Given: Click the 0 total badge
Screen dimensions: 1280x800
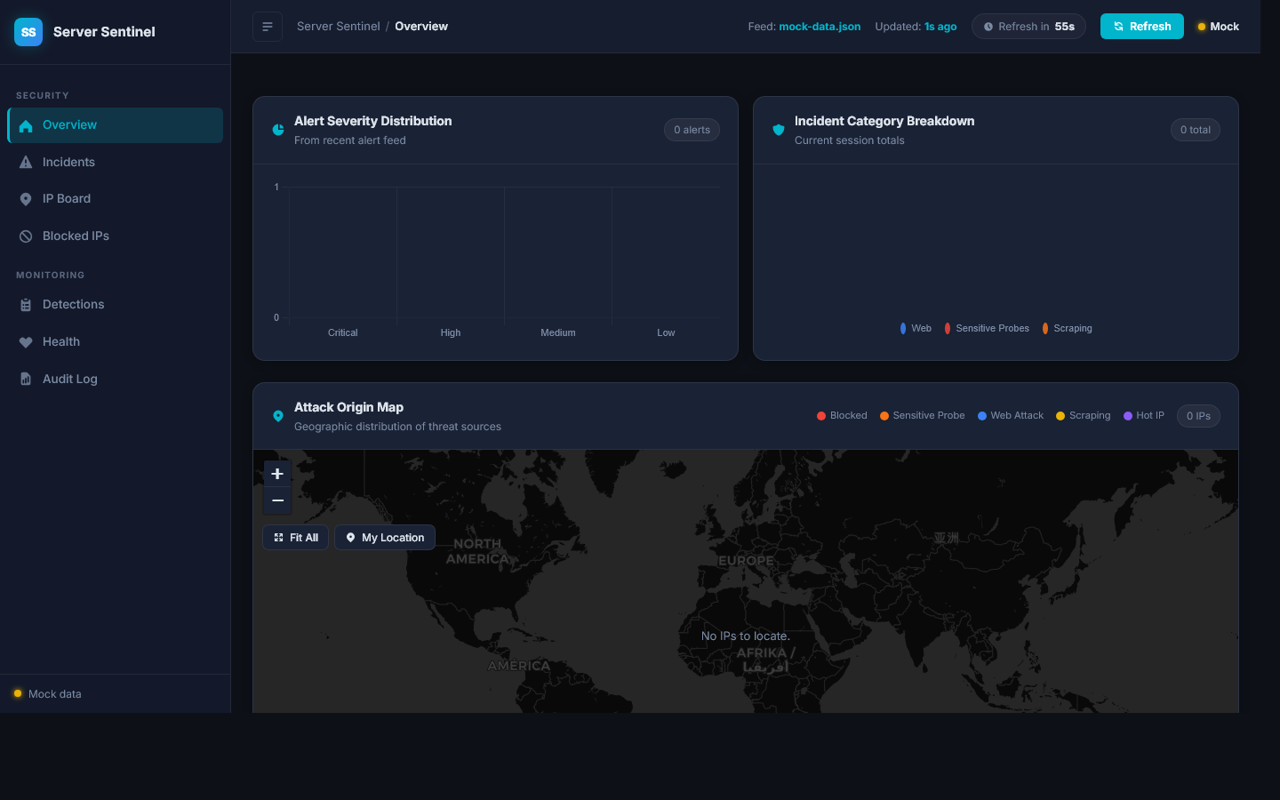Looking at the screenshot, I should 1195,130.
